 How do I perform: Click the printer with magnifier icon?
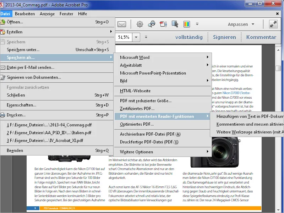(152, 24)
